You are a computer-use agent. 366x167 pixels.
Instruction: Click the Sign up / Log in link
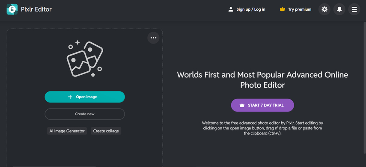coord(247,9)
